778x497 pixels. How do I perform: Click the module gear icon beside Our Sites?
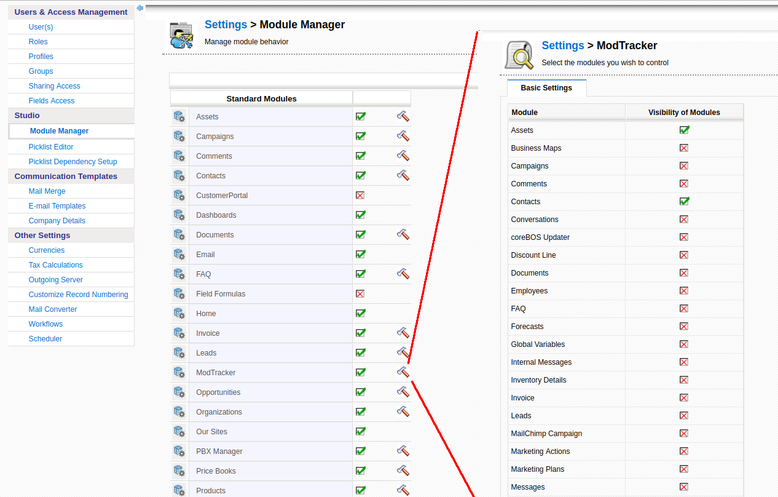point(179,431)
